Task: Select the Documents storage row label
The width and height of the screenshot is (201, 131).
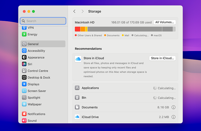Action: pos(90,107)
